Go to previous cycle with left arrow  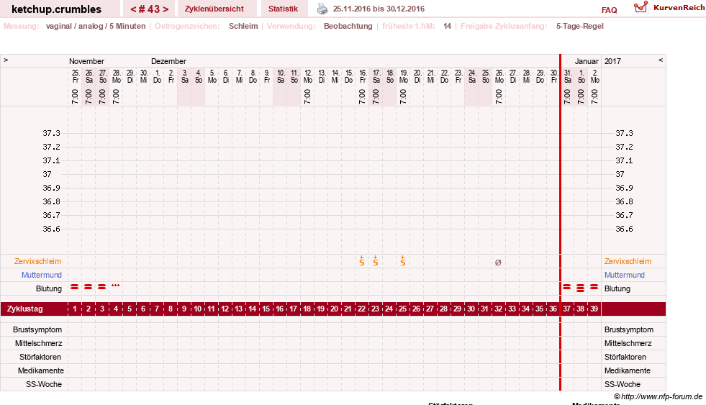pyautogui.click(x=133, y=9)
